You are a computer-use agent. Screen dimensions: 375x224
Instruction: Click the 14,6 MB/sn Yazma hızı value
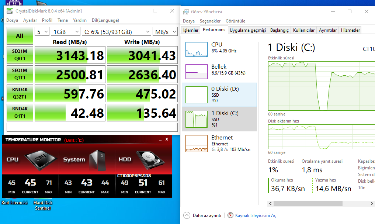333,189
